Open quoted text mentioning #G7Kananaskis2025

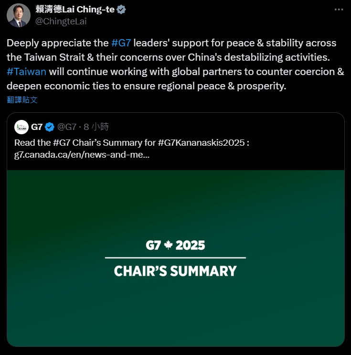(132, 142)
